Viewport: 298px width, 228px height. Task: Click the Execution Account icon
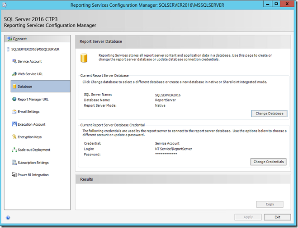14,124
